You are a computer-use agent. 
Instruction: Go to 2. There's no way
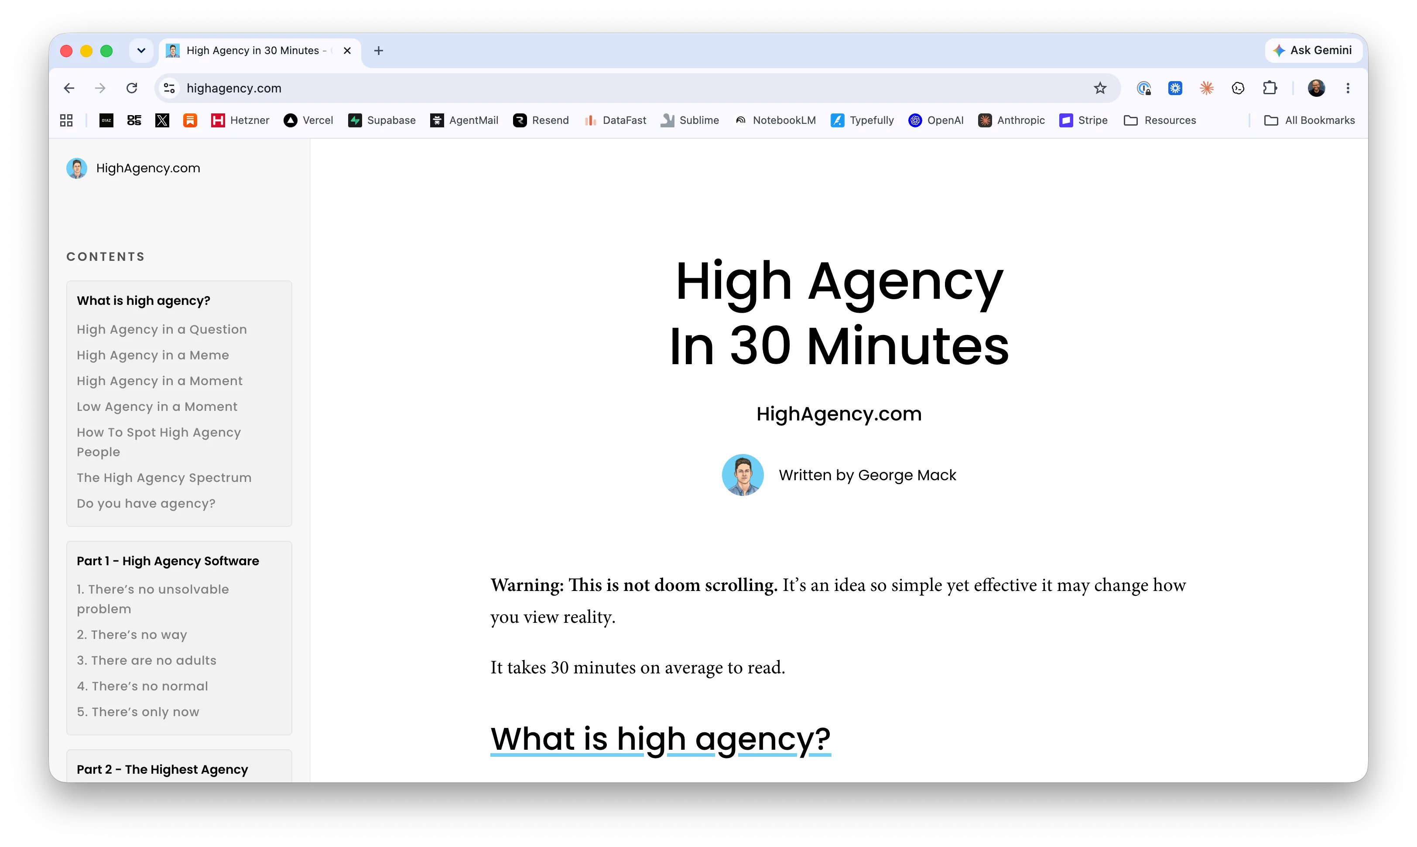[132, 635]
